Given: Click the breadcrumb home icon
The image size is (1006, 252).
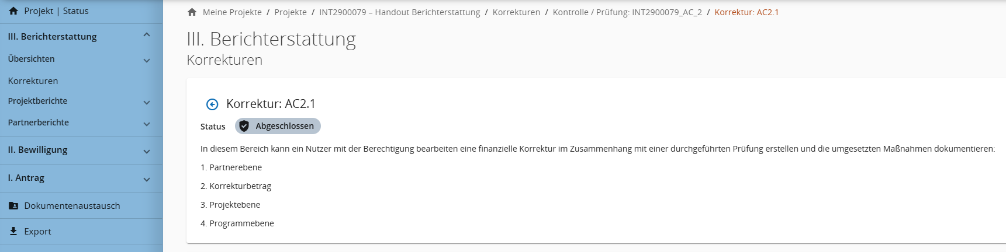Looking at the screenshot, I should [192, 12].
